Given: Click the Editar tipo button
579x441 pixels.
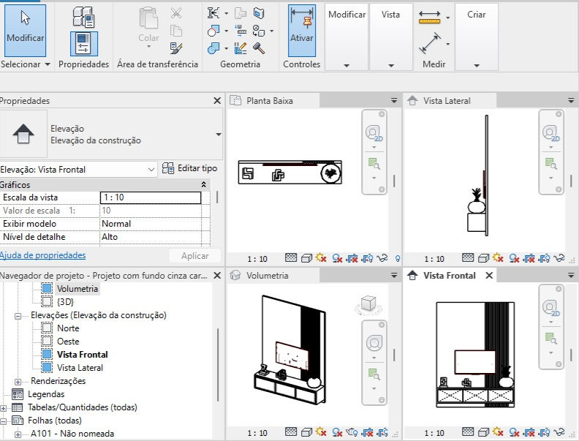Looking at the screenshot, I should [x=189, y=169].
